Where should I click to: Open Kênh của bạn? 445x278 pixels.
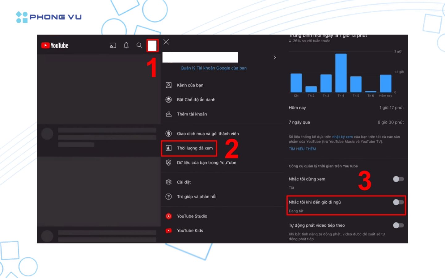click(x=190, y=85)
